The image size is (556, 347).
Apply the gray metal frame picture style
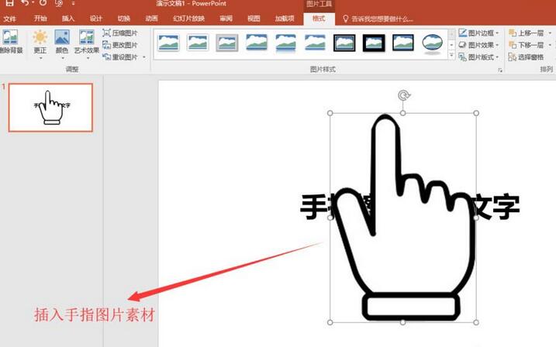point(227,43)
